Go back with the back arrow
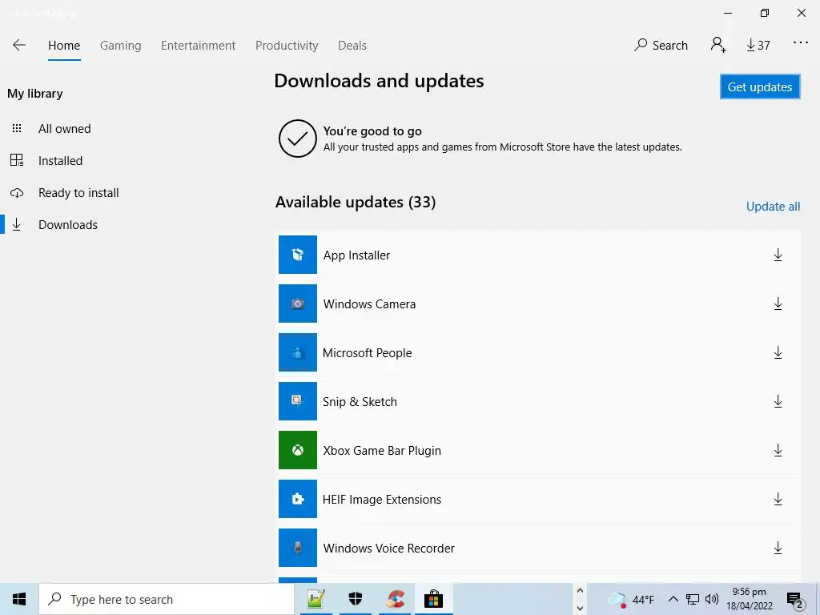Screen dimensions: 820x615 point(19,45)
